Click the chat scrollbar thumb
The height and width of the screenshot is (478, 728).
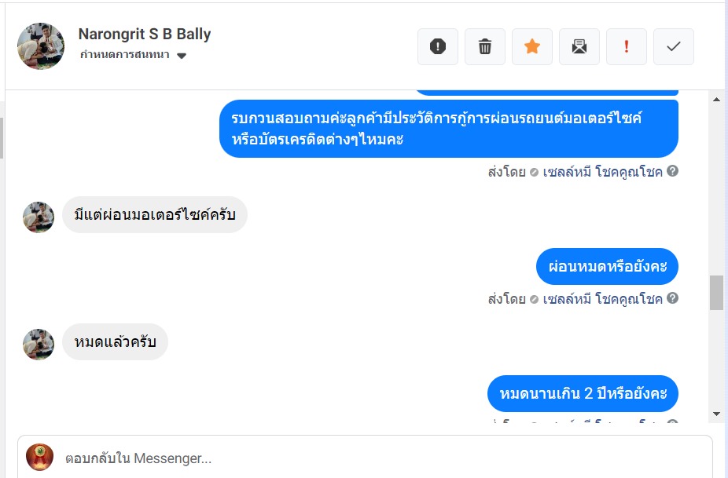pos(716,293)
